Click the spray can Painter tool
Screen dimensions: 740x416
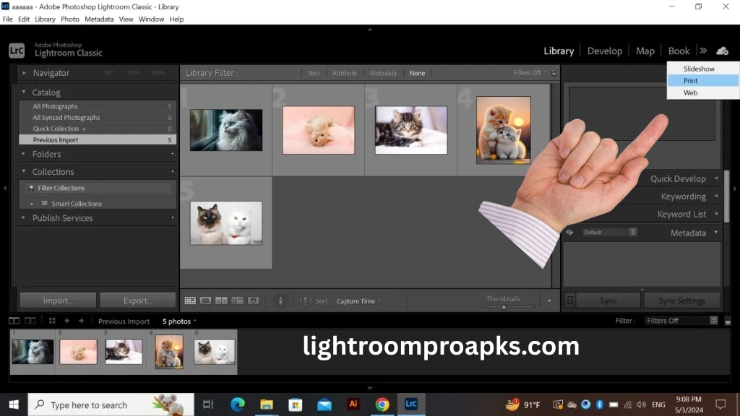[280, 300]
